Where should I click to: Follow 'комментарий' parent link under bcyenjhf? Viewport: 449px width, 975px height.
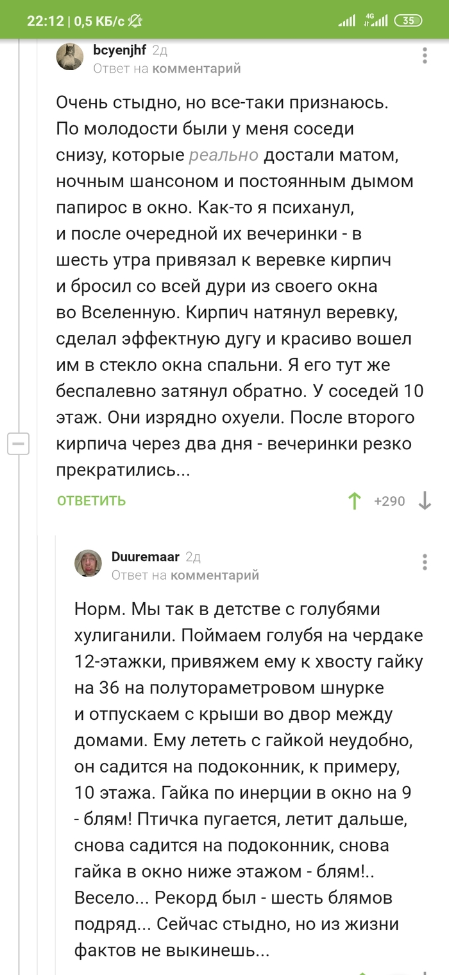(x=196, y=68)
